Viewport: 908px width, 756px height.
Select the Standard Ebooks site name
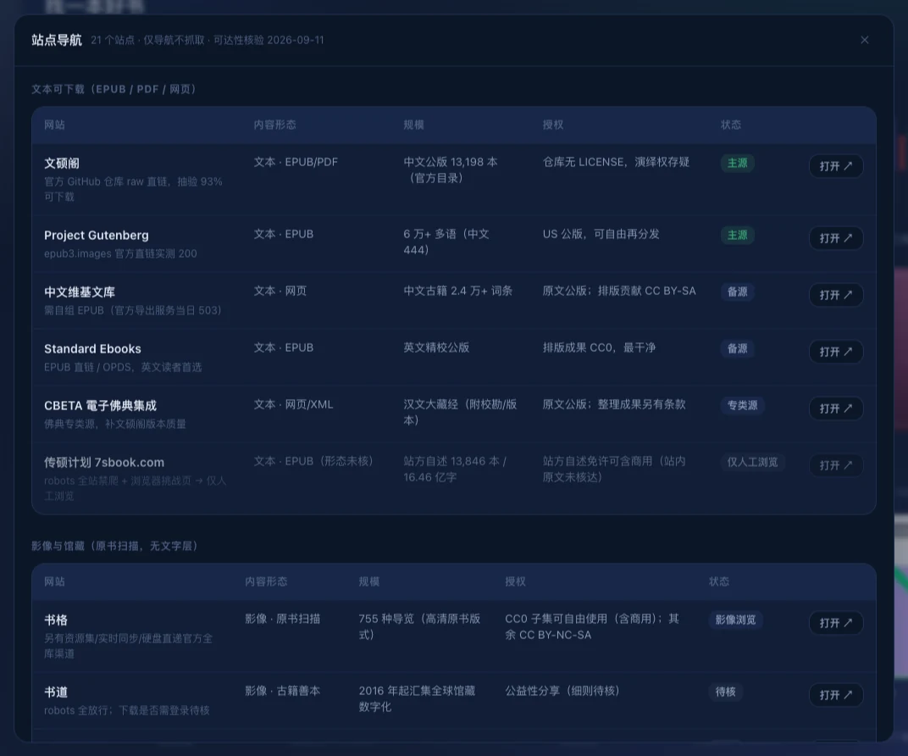coord(92,348)
